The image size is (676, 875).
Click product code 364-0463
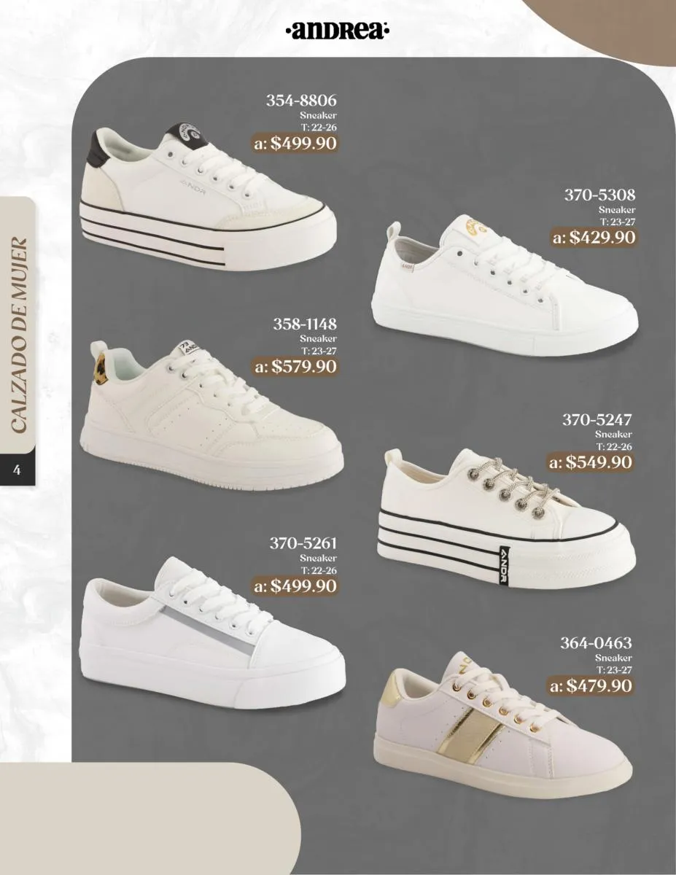tap(596, 643)
